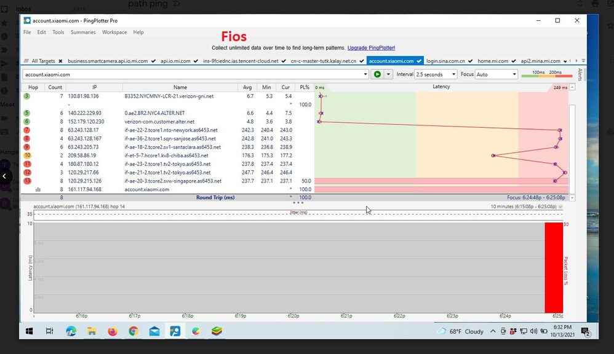Viewport: 614px width, 354px height.
Task: Open the File menu
Action: (x=27, y=32)
